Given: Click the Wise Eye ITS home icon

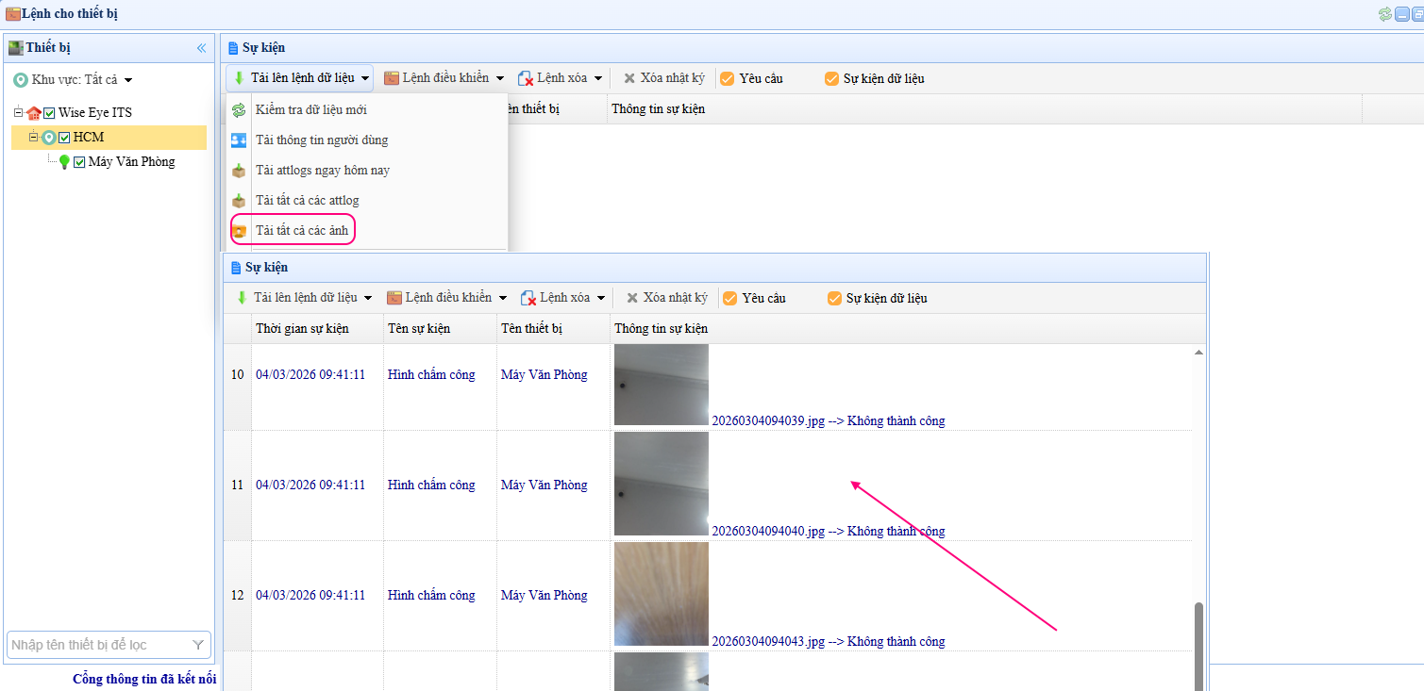Looking at the screenshot, I should 34,113.
